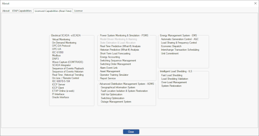Viewport: 259px width, 136px height.
Task: Click Intelligent Load Shedding - ILS title
Action: click(x=176, y=71)
